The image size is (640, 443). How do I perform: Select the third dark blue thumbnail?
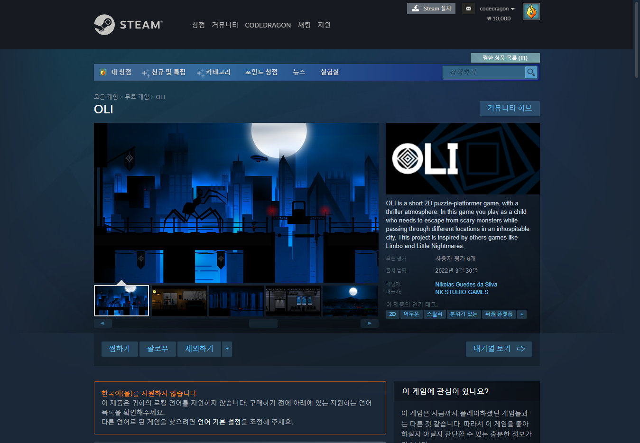click(x=236, y=301)
